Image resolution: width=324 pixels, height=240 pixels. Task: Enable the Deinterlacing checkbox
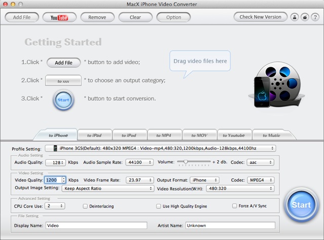(x=85, y=206)
